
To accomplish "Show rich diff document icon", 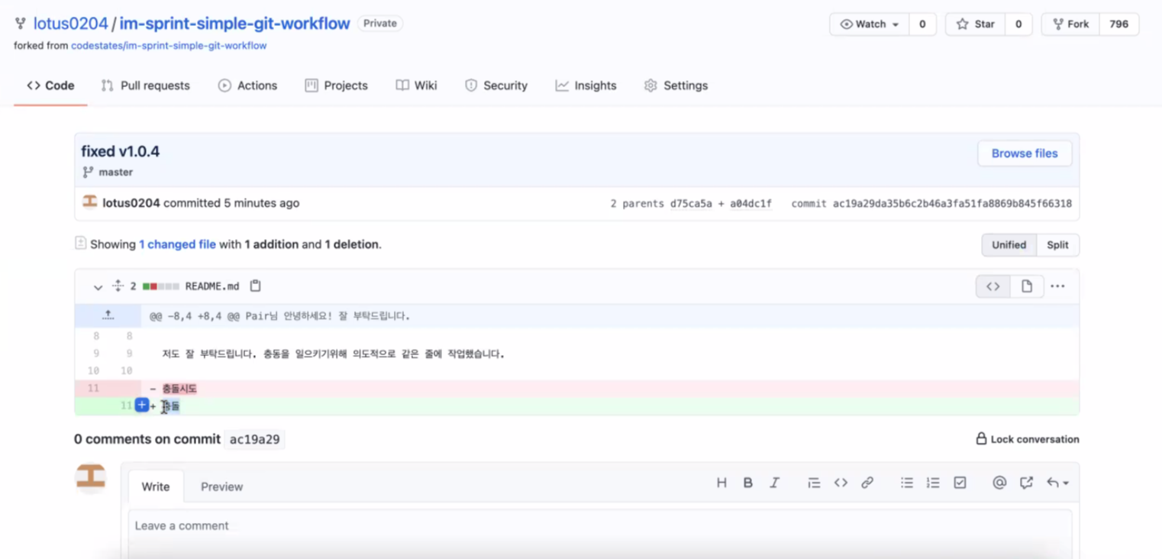I will point(1027,286).
